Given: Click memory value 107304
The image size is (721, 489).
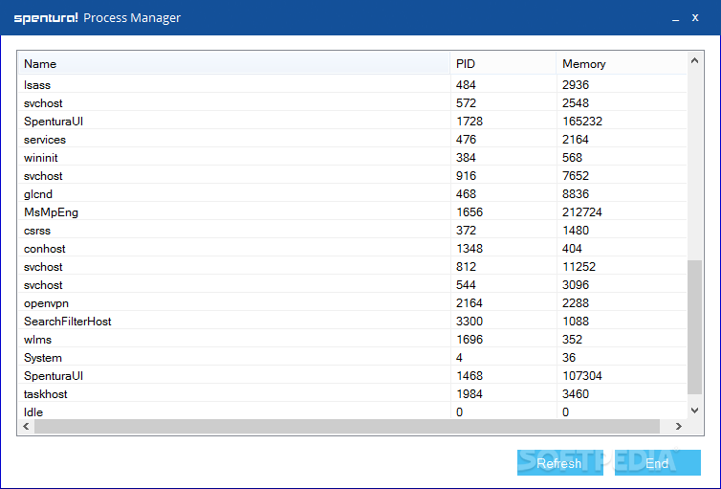Looking at the screenshot, I should point(582,375).
